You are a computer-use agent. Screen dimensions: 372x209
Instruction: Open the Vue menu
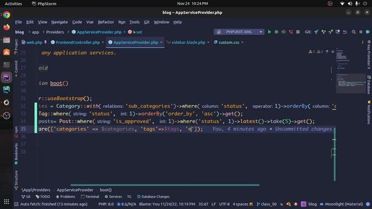point(90,22)
